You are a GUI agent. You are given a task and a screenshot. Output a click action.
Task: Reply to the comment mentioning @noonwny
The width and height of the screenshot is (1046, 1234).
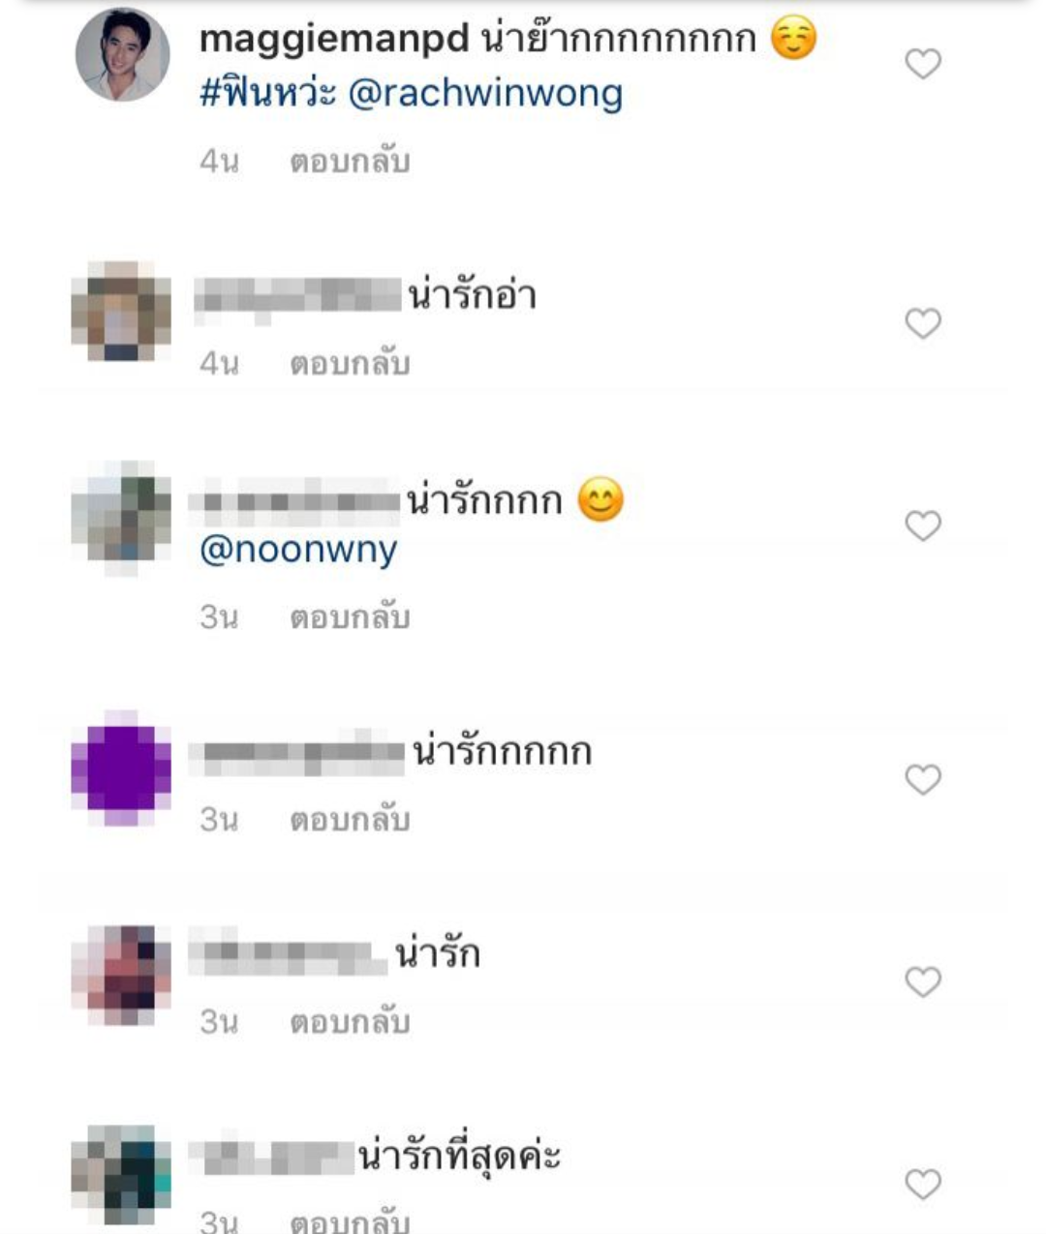tap(350, 617)
